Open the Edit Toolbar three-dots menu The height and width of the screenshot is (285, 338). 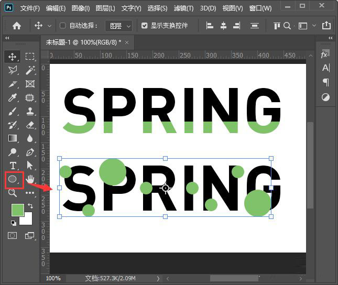coord(30,192)
